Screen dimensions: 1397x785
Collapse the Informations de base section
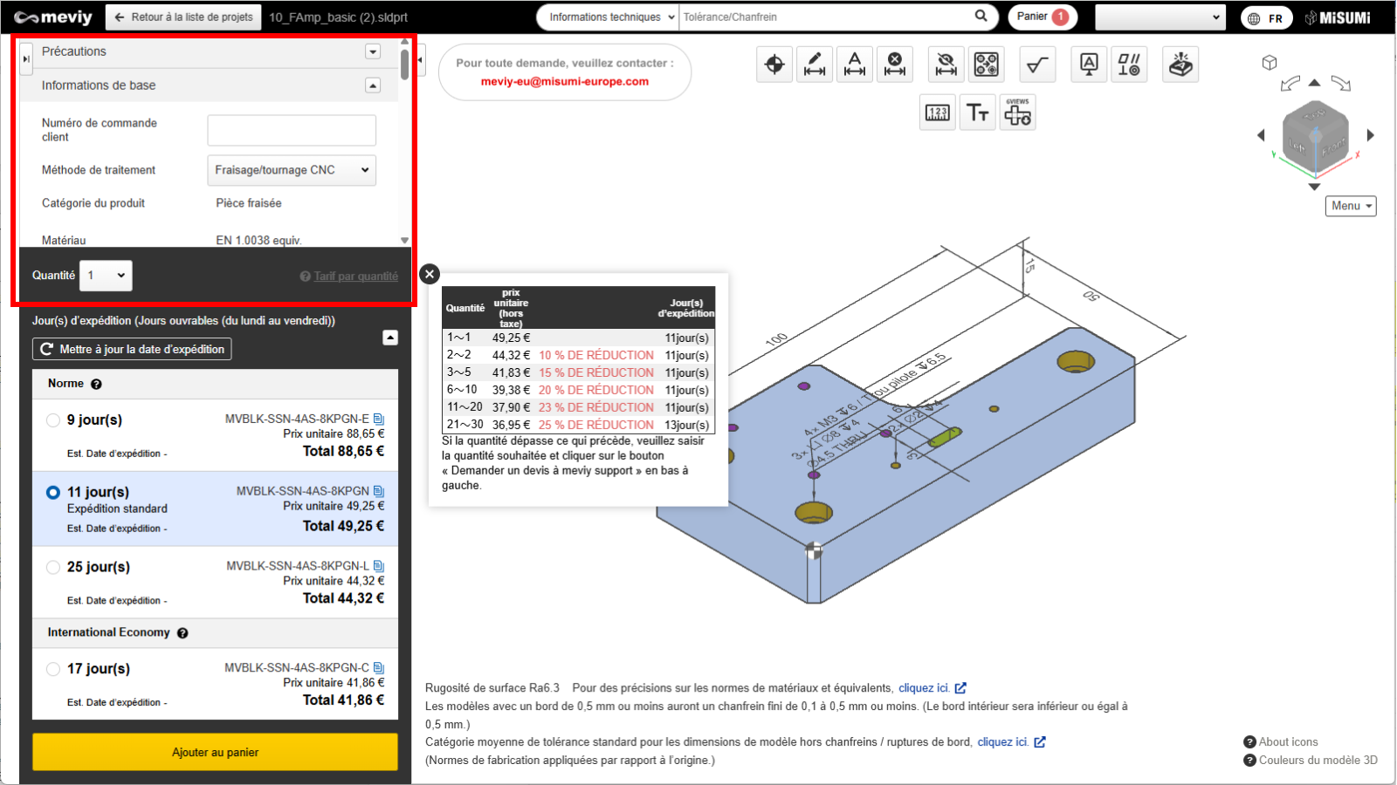pos(373,85)
